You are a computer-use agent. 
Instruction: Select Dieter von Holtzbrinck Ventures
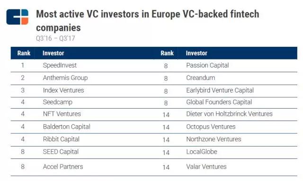tap(229, 114)
